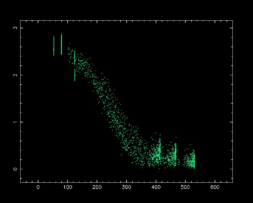The height and width of the screenshot is (203, 253).
Task: Click the x-axis label 400
Action: coord(156,187)
